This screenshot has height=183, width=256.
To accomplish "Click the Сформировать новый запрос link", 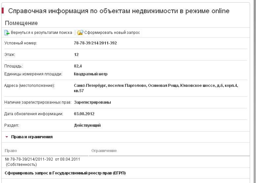I will (x=112, y=33).
